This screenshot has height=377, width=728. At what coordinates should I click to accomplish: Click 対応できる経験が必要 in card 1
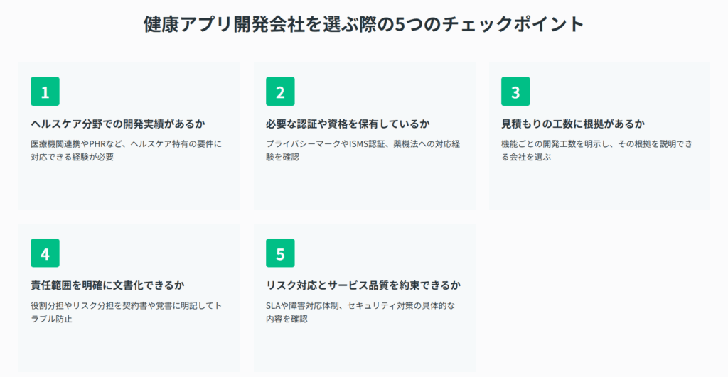[73, 158]
